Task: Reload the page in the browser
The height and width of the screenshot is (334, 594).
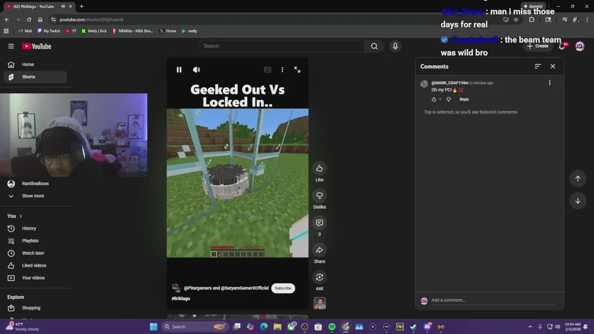Action: [29, 19]
